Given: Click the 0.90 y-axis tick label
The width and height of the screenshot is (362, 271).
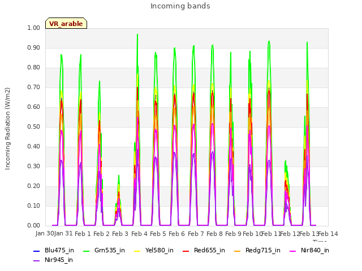Looking at the screenshot, I should 34,47.
